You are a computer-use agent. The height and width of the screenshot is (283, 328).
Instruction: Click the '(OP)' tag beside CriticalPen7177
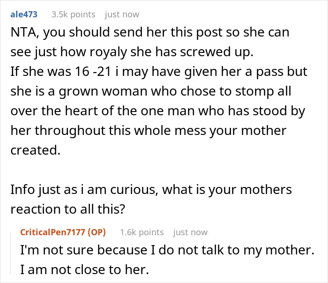(x=97, y=232)
